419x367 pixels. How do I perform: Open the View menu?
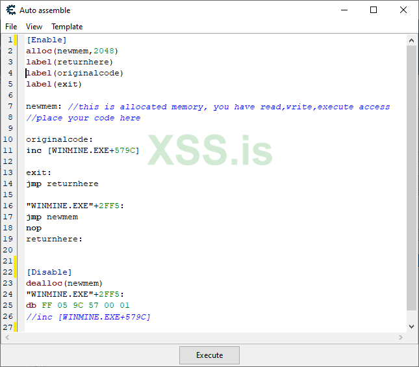pyautogui.click(x=34, y=27)
